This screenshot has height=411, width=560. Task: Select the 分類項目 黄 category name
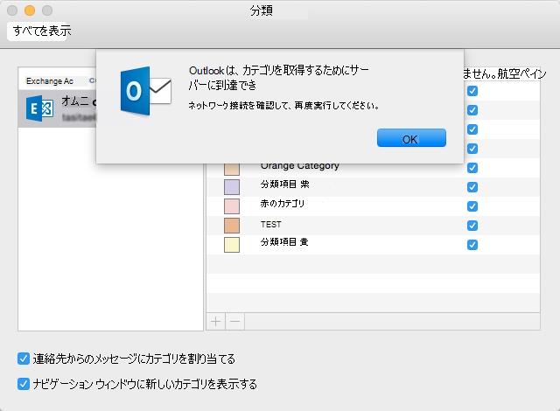pyautogui.click(x=284, y=242)
